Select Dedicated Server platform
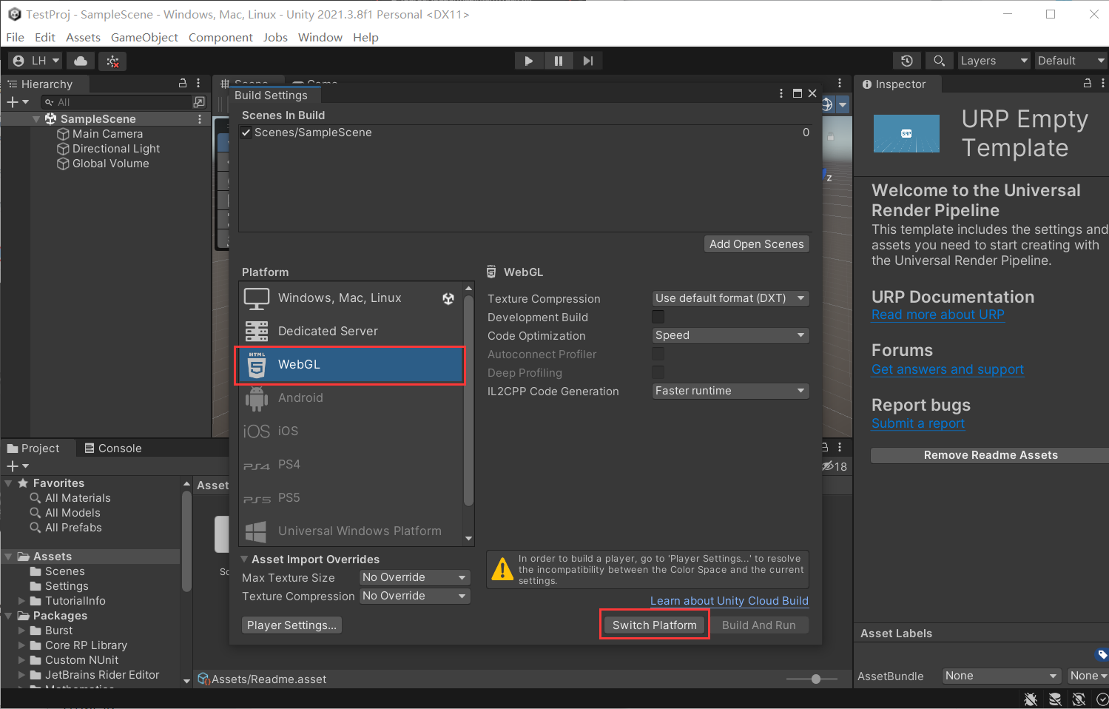Image resolution: width=1109 pixels, height=709 pixels. [351, 332]
